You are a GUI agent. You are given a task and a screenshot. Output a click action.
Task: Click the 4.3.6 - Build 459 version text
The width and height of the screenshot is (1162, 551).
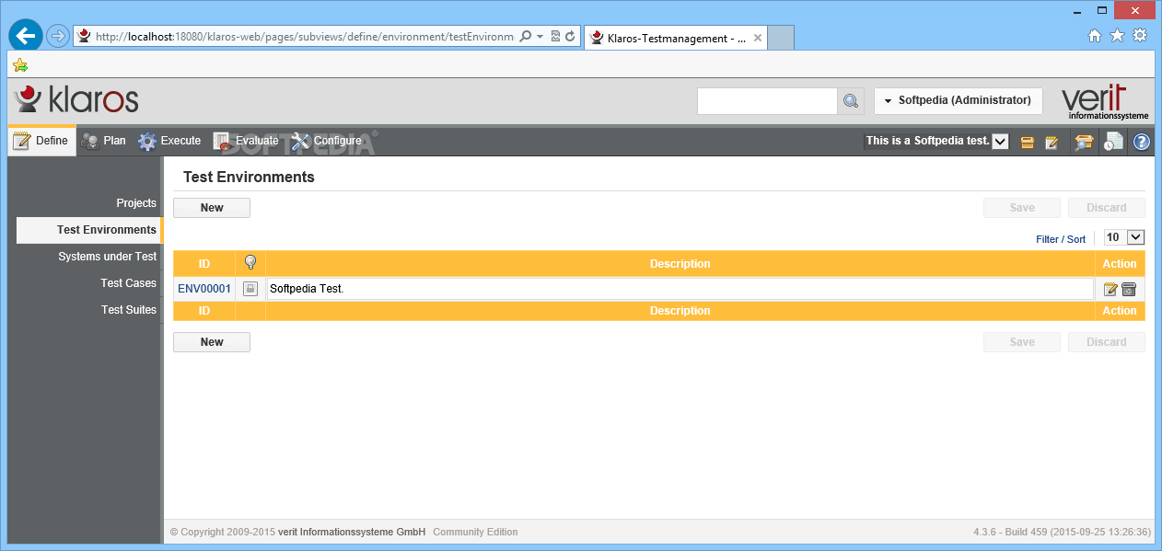1062,532
